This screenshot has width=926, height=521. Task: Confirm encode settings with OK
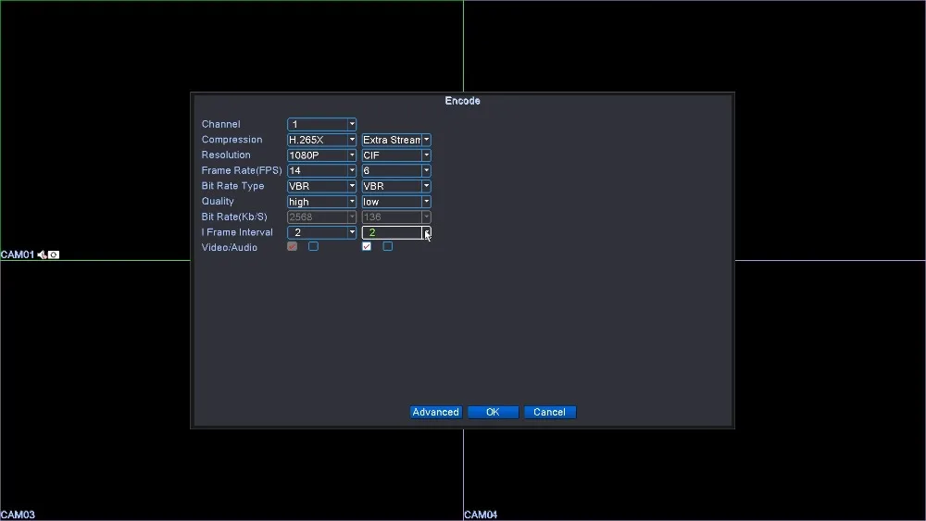(x=493, y=412)
